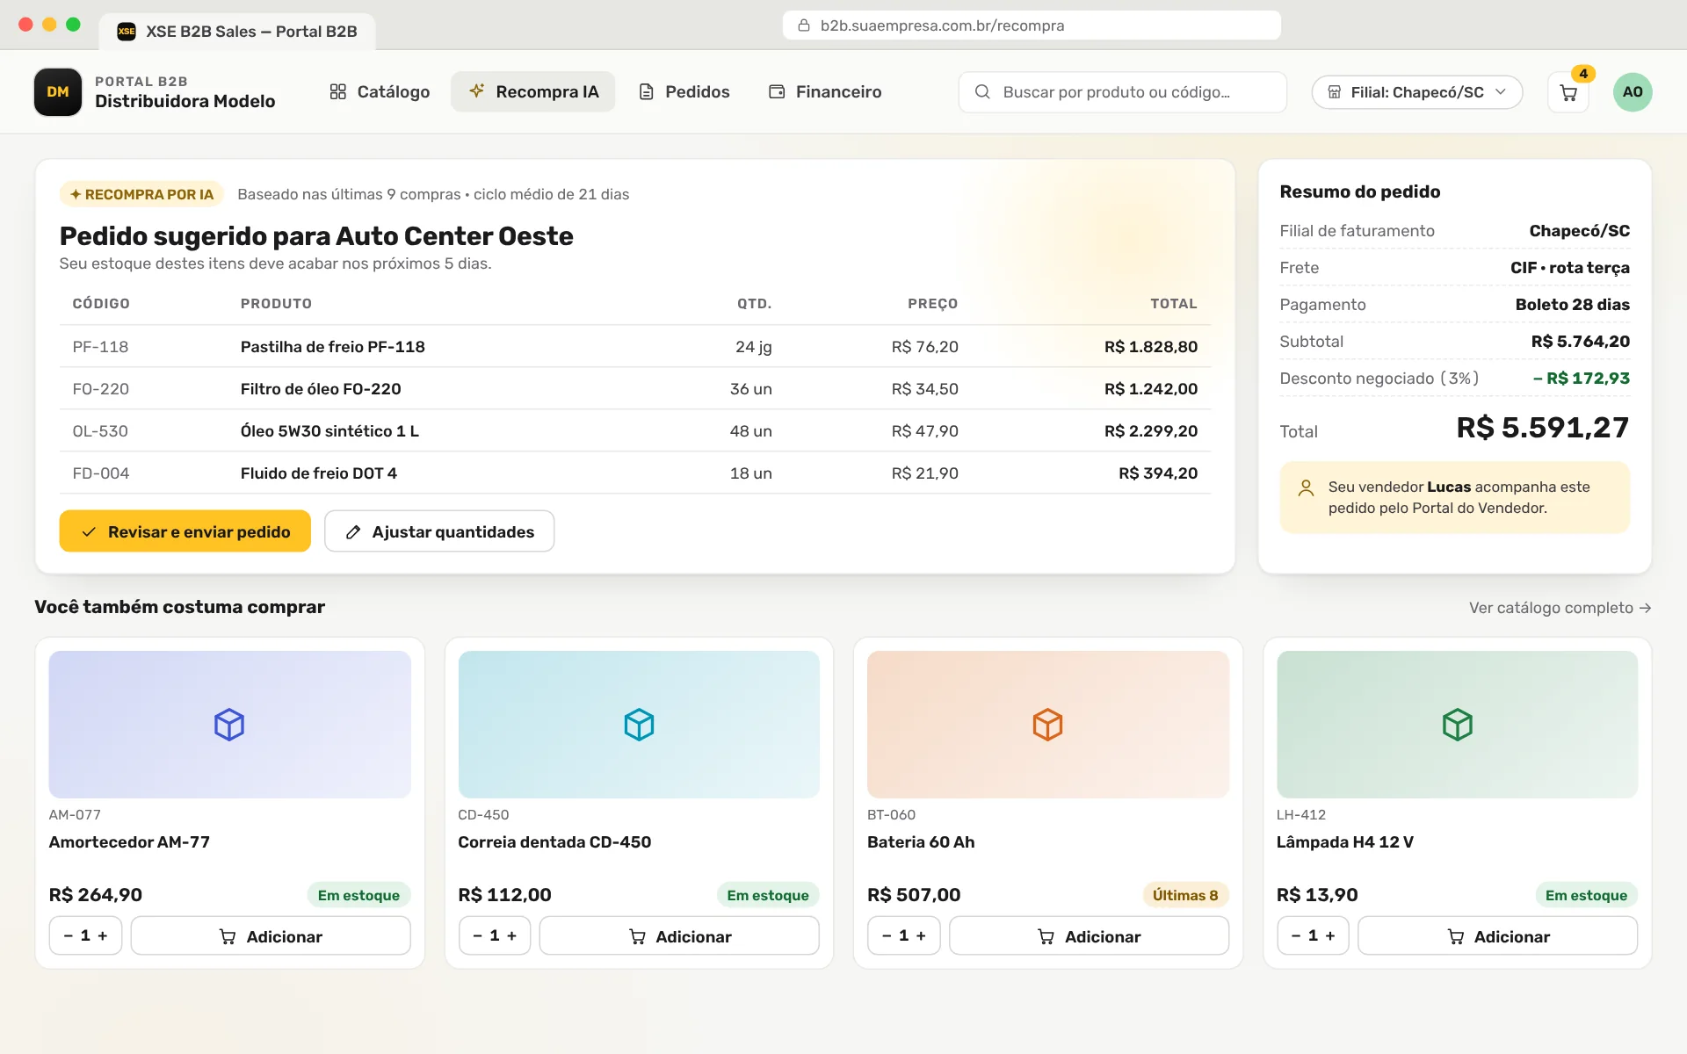This screenshot has width=1687, height=1054.
Task: Click Óleo 5W30 sintético 1 L name
Action: 329,431
